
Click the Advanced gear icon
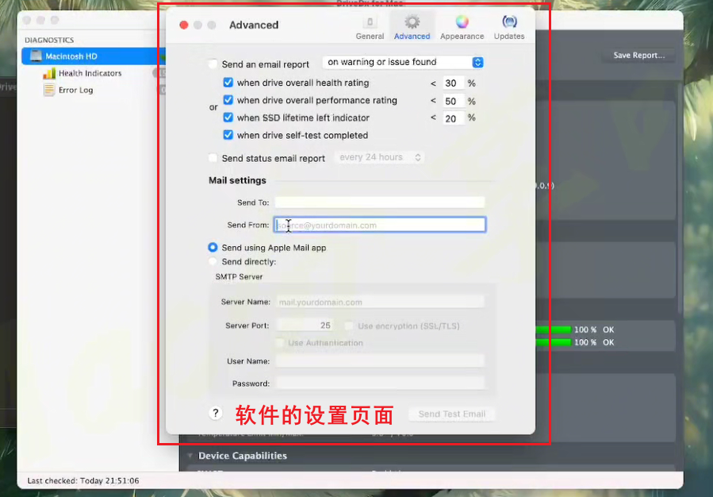click(412, 21)
